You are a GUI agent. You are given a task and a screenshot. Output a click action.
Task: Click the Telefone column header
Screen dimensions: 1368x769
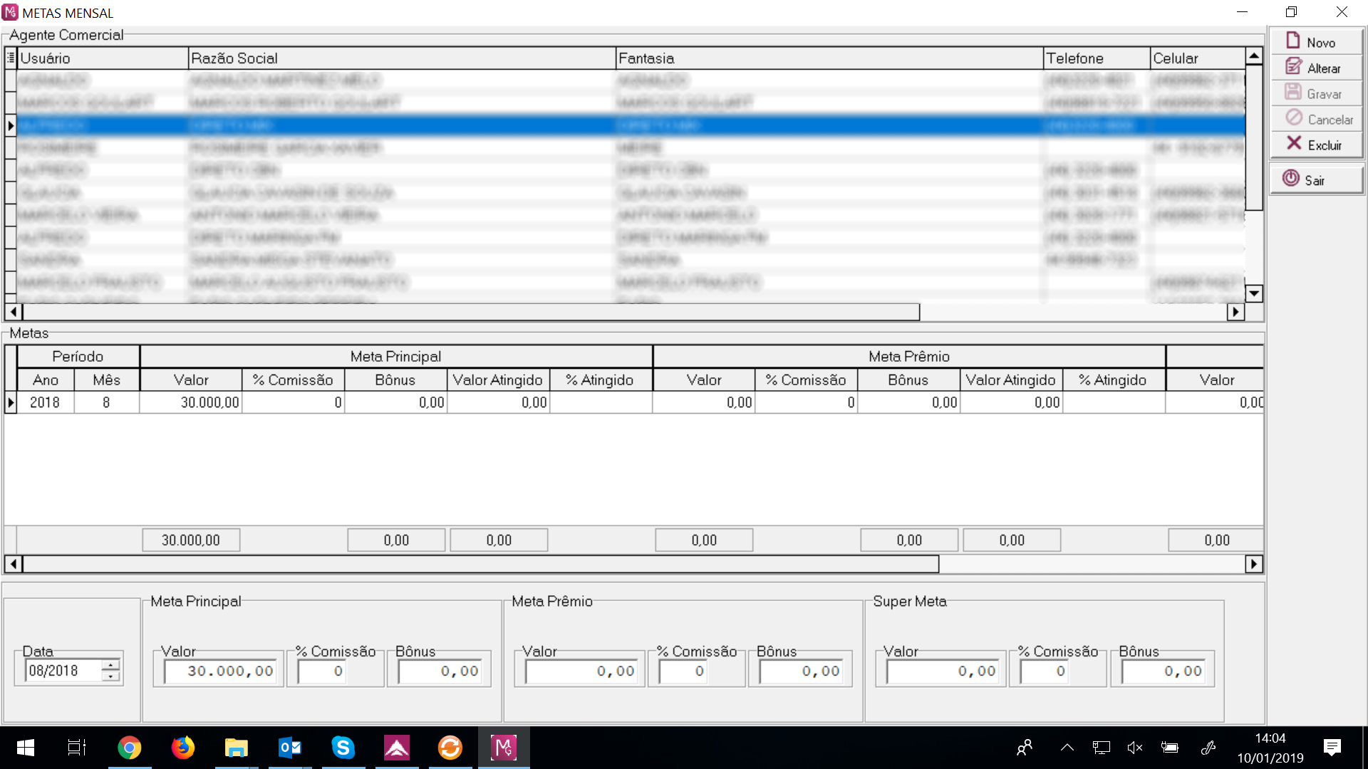point(1097,58)
